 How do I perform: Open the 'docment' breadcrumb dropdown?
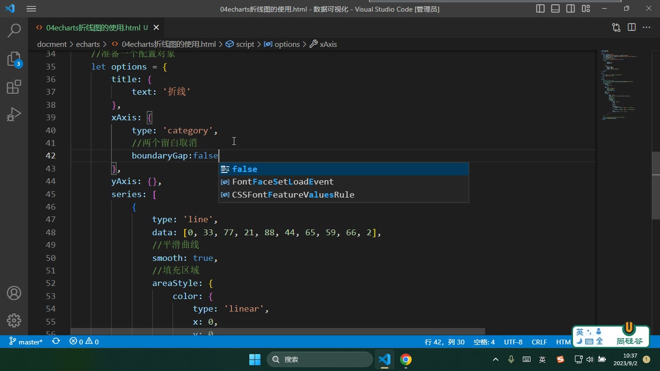coord(52,44)
